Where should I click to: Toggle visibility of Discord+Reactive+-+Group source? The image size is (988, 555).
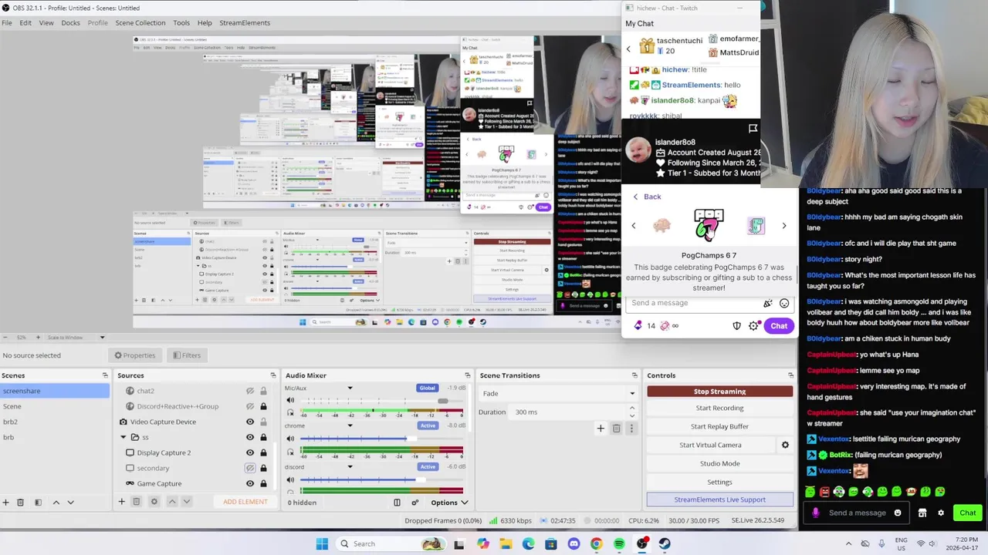coord(250,406)
